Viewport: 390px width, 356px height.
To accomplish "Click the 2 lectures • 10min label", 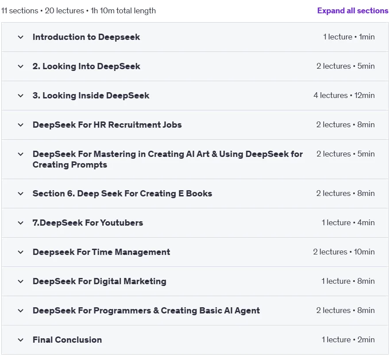I will (344, 252).
